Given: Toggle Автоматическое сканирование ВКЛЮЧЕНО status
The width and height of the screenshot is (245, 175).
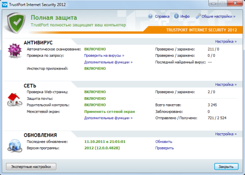Looking at the screenshot, I should 95,49.
